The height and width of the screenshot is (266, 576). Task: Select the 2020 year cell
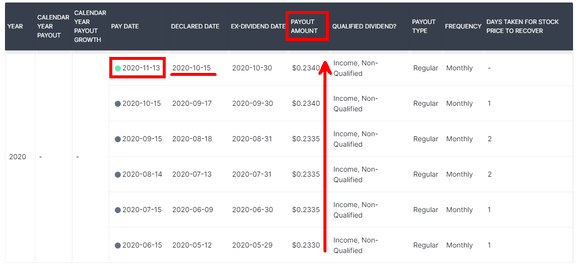pos(17,157)
